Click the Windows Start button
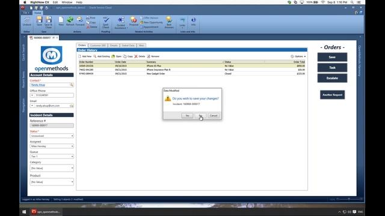Image resolution: width=385 pixels, height=216 pixels. [x=24, y=212]
